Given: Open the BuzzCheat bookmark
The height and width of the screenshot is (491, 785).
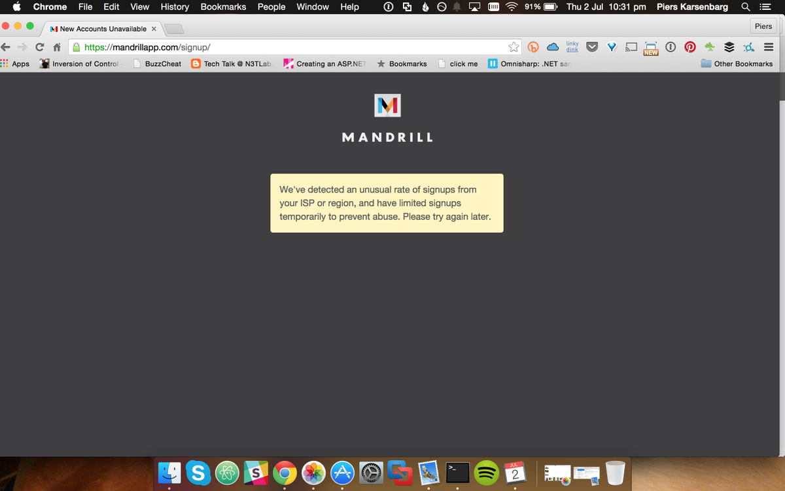Looking at the screenshot, I should coord(157,64).
